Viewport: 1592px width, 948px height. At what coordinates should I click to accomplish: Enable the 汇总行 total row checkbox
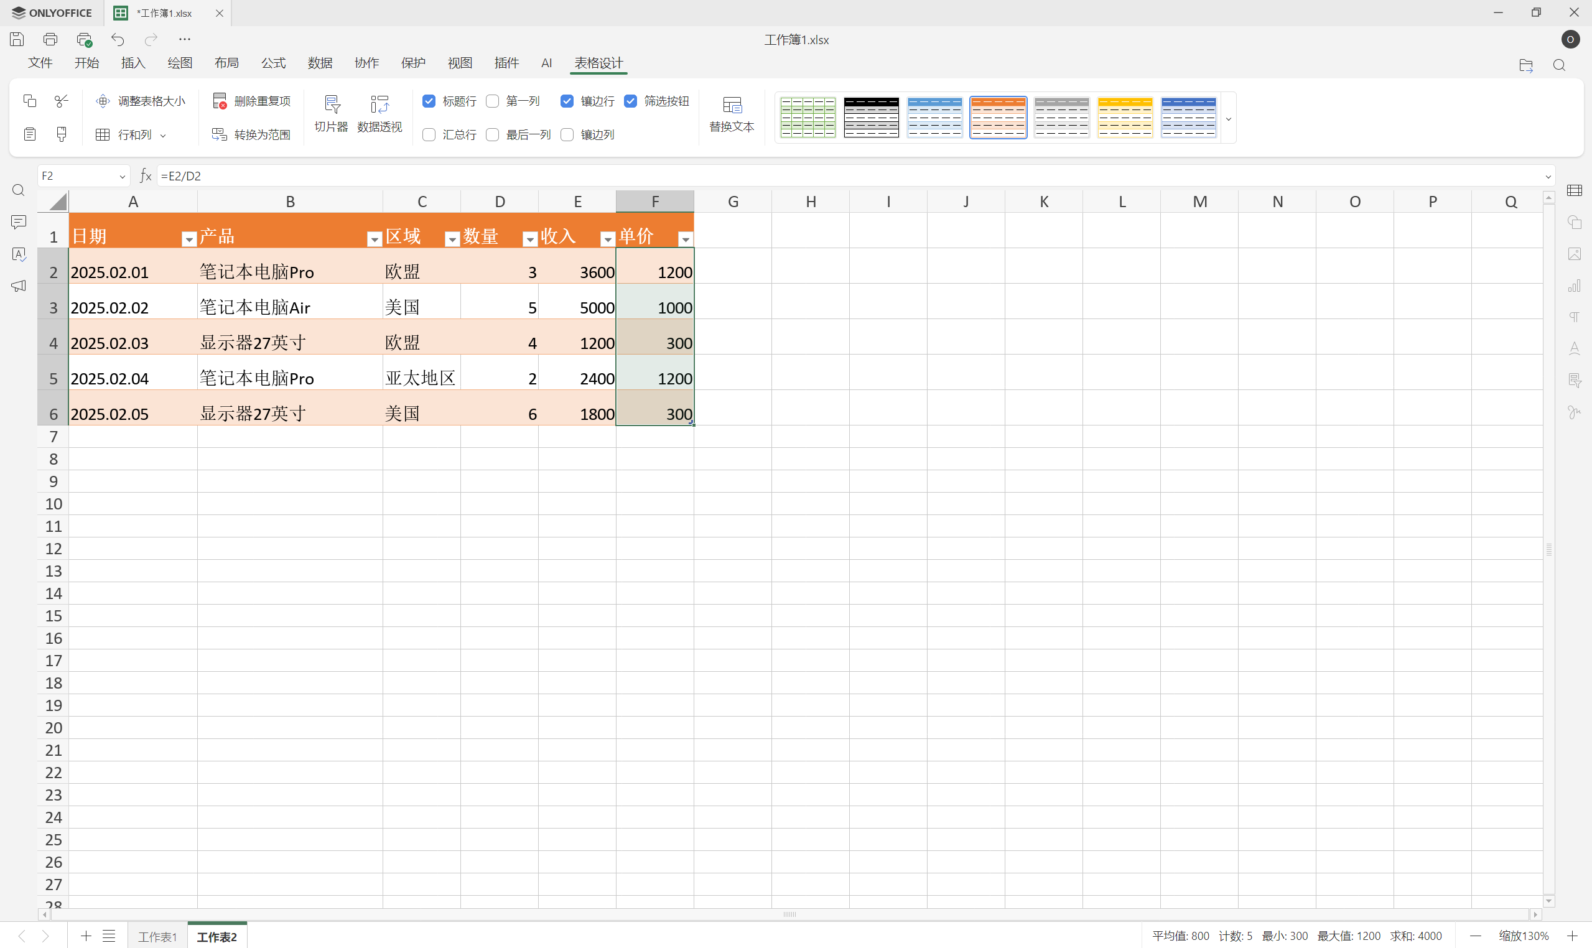(x=428, y=134)
